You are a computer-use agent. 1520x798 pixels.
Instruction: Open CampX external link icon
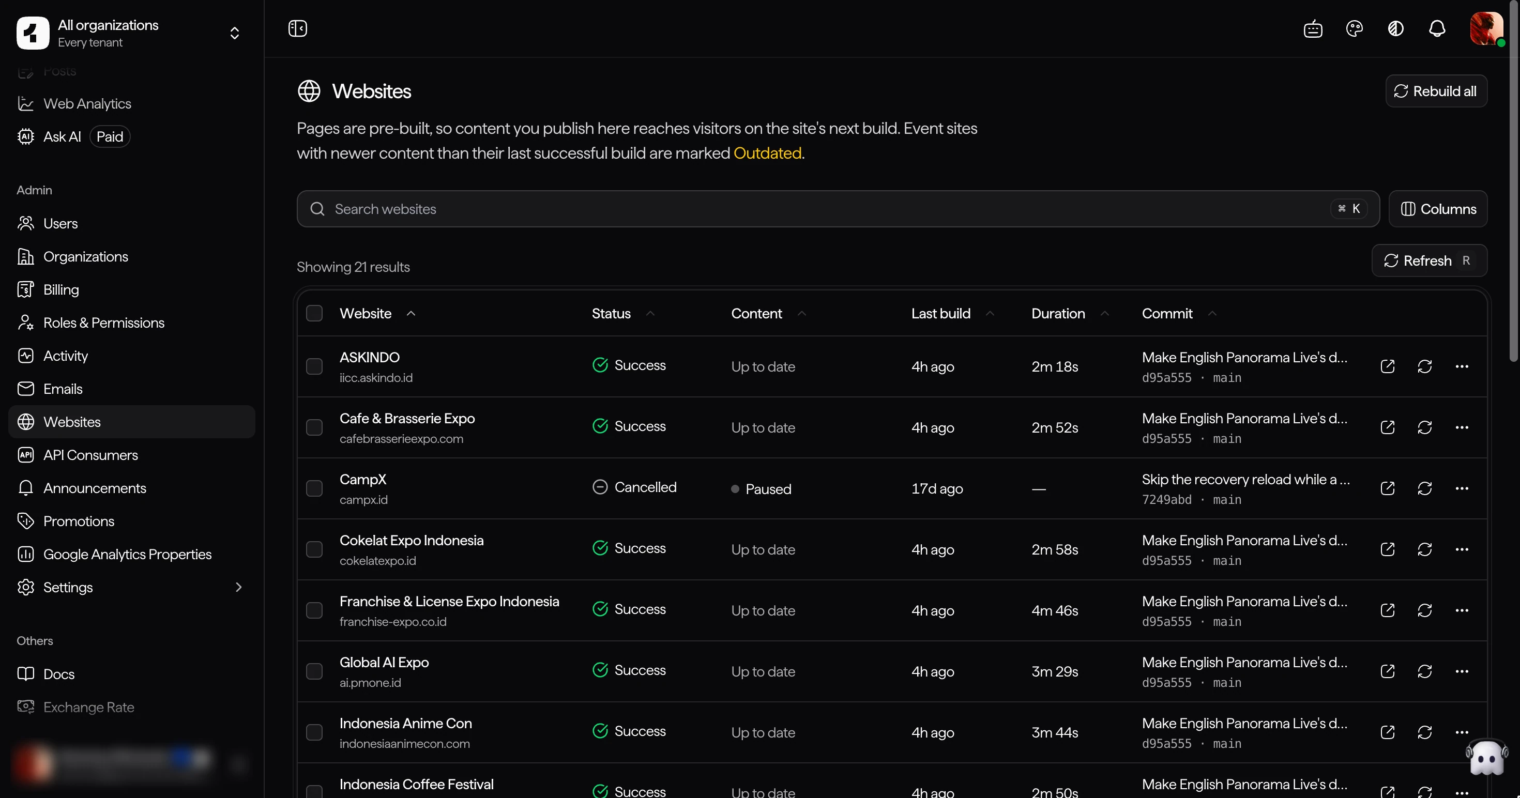pyautogui.click(x=1387, y=488)
